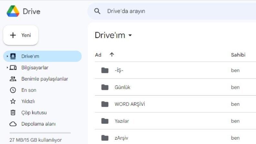This screenshot has height=144, width=256.
Task: Click the Yeni button
Action: pyautogui.click(x=21, y=35)
